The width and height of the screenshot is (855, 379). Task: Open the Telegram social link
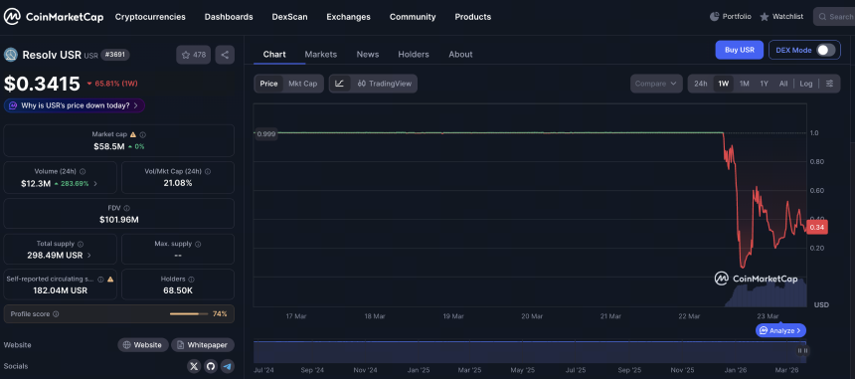pyautogui.click(x=228, y=366)
